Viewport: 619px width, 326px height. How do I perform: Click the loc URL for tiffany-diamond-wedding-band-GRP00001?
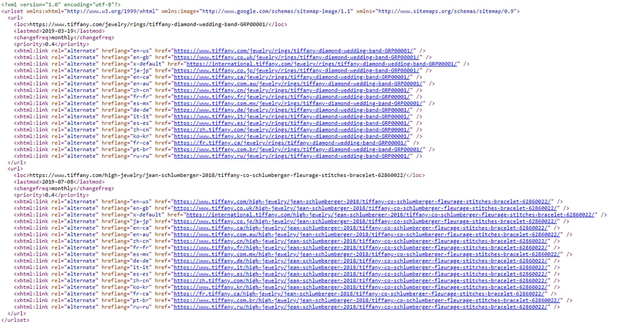[x=149, y=25]
